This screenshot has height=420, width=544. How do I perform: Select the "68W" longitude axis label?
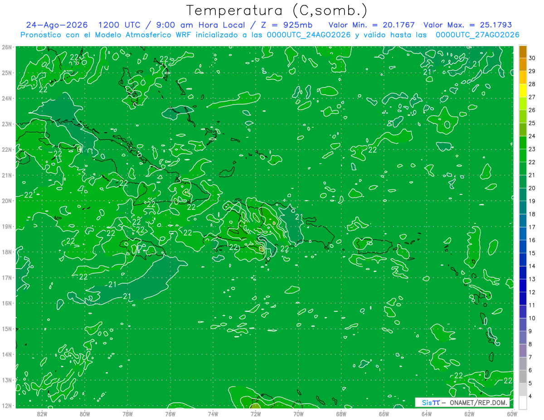coord(341,413)
